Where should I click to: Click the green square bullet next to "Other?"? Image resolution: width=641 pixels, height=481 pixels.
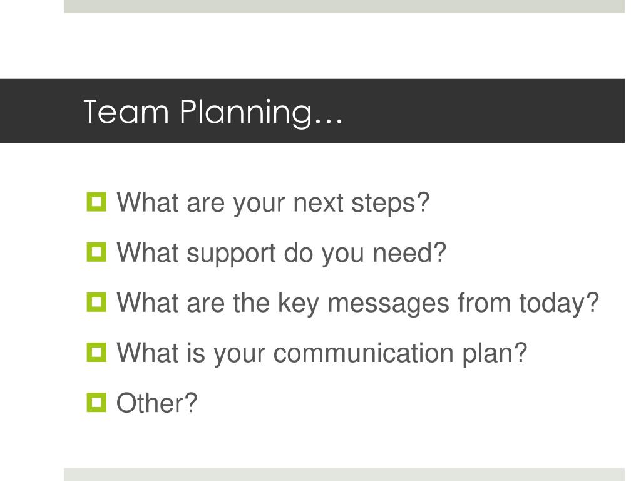(96, 403)
